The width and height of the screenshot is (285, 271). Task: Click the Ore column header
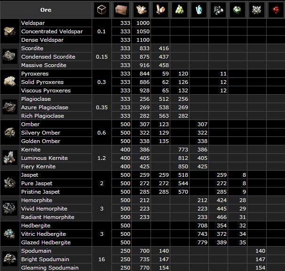click(46, 10)
